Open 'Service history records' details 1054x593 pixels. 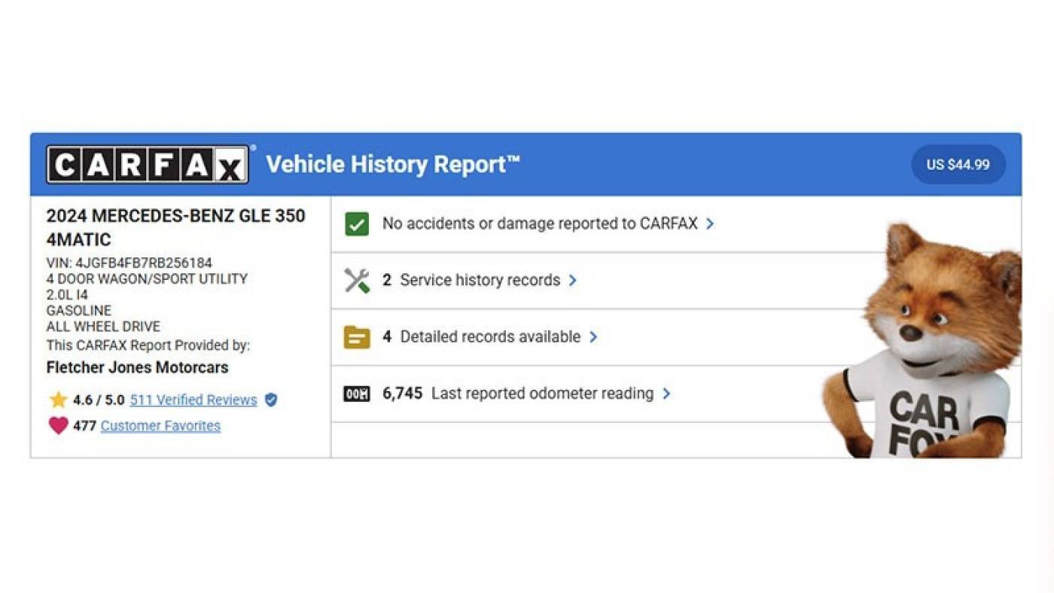(480, 280)
